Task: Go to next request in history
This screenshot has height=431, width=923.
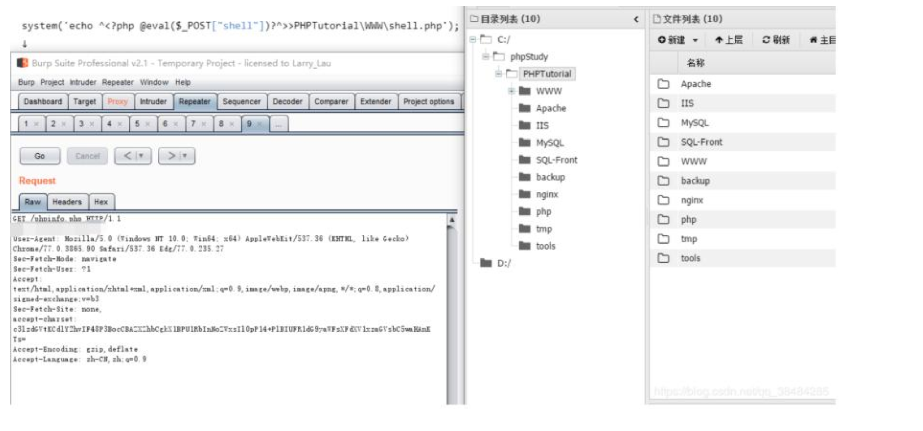Action: point(172,156)
